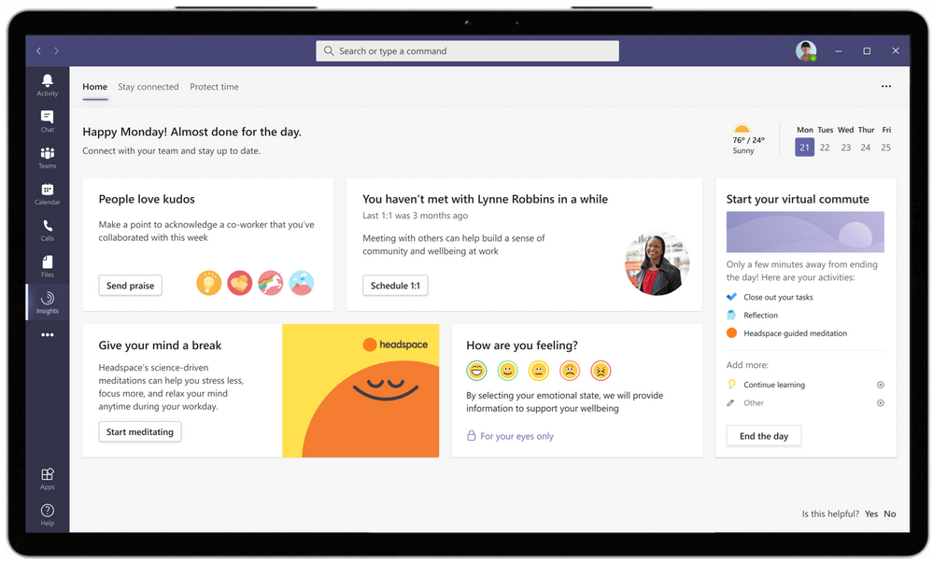
Task: Switch to the Stay connected tab
Action: pos(148,87)
